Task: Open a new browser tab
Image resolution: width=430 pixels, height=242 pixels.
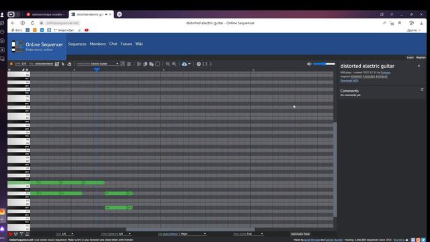Action: [x=120, y=14]
